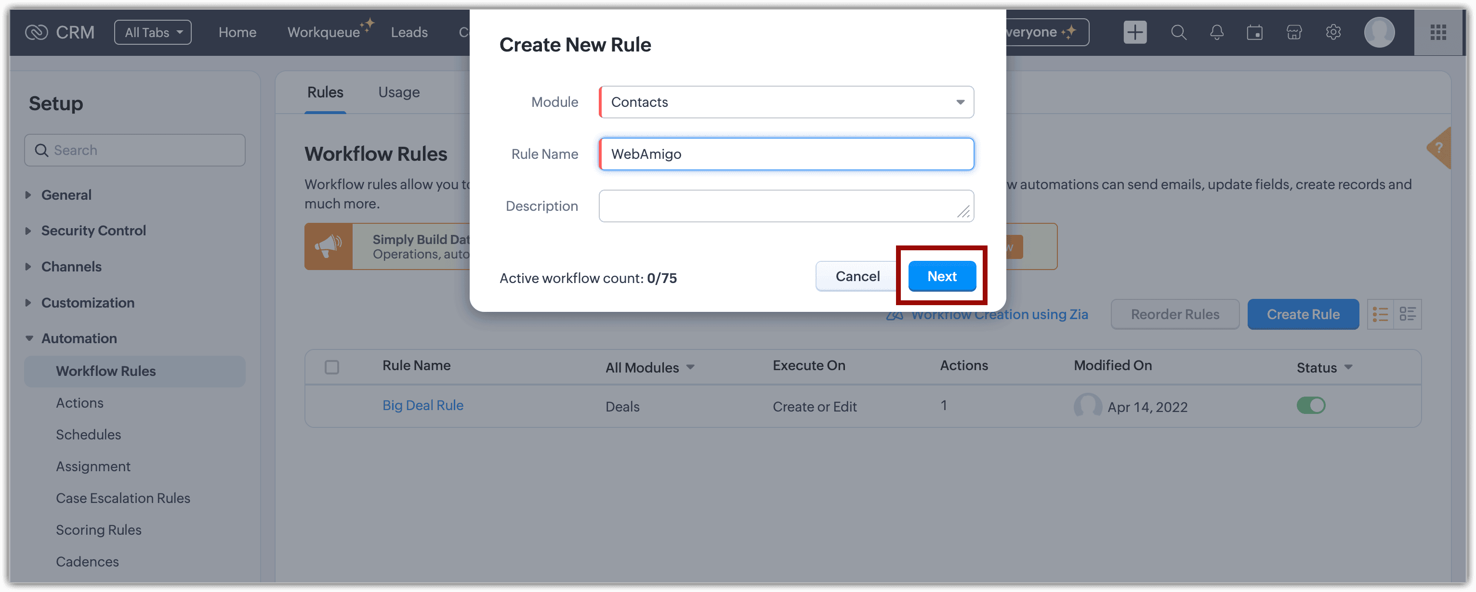This screenshot has height=592, width=1476.
Task: Open notifications bell icon
Action: (1216, 32)
